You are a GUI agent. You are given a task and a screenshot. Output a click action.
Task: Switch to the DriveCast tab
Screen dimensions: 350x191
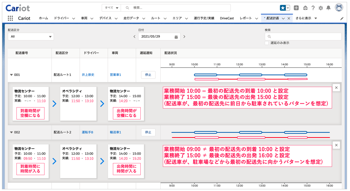pyautogui.click(x=227, y=18)
